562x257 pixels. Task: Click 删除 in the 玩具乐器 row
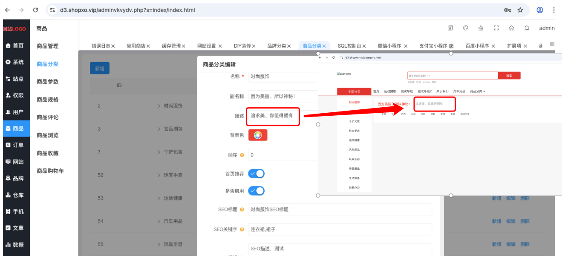click(525, 244)
